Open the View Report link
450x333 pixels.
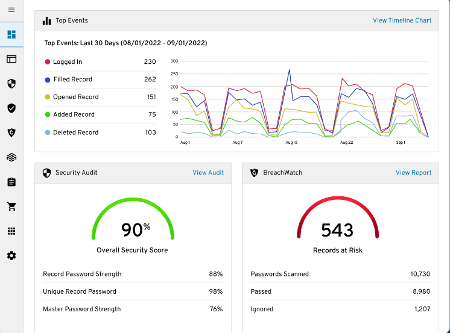point(414,172)
